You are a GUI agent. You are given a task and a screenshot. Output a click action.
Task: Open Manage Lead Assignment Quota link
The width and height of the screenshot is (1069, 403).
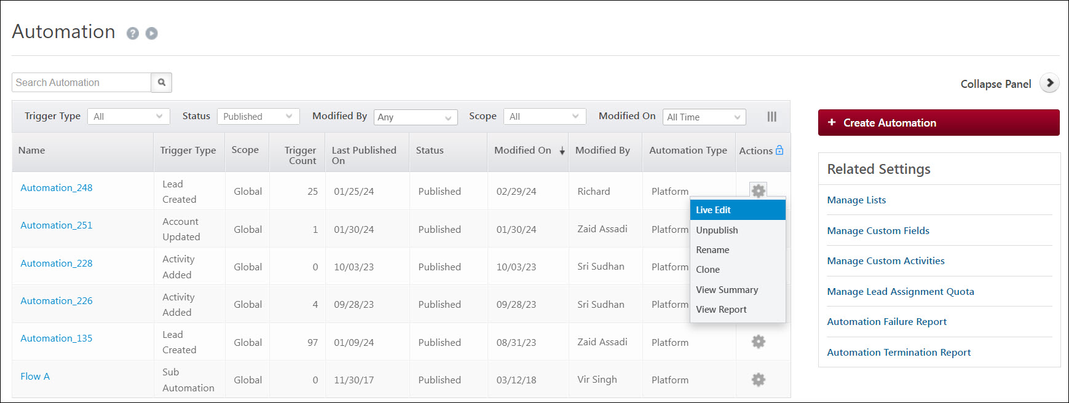[x=901, y=291]
